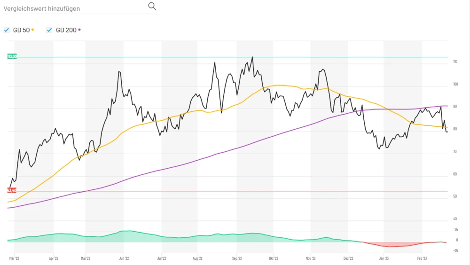
Task: Click the Jun '22 time axis label
Action: (x=124, y=258)
